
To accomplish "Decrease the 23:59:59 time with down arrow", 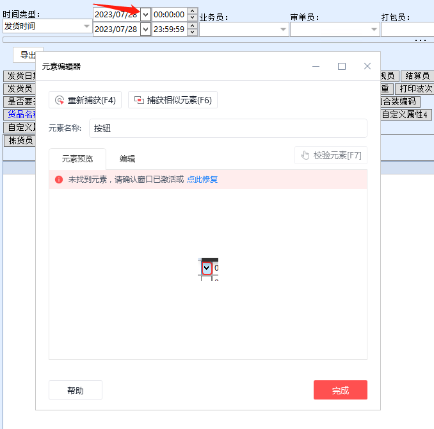I will [193, 32].
